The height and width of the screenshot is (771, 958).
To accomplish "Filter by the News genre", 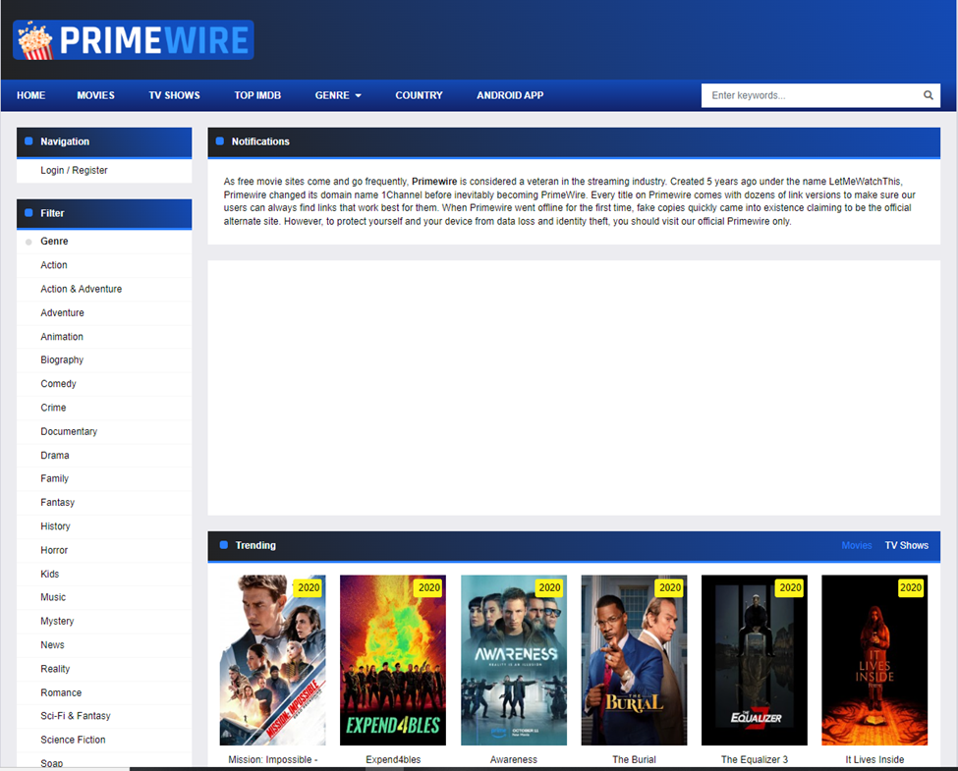I will point(52,644).
